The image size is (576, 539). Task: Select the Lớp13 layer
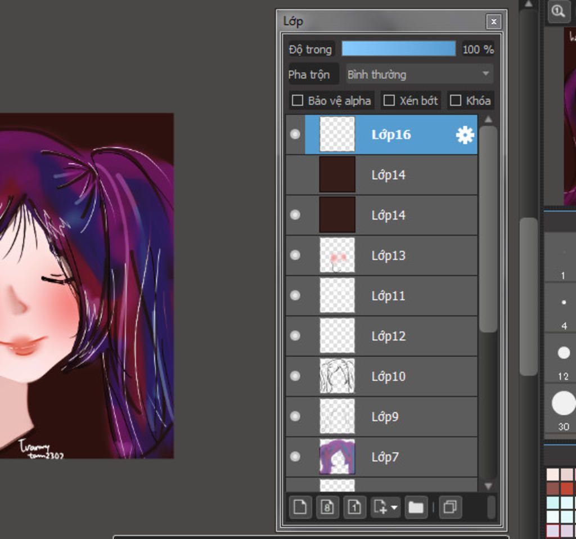click(382, 255)
